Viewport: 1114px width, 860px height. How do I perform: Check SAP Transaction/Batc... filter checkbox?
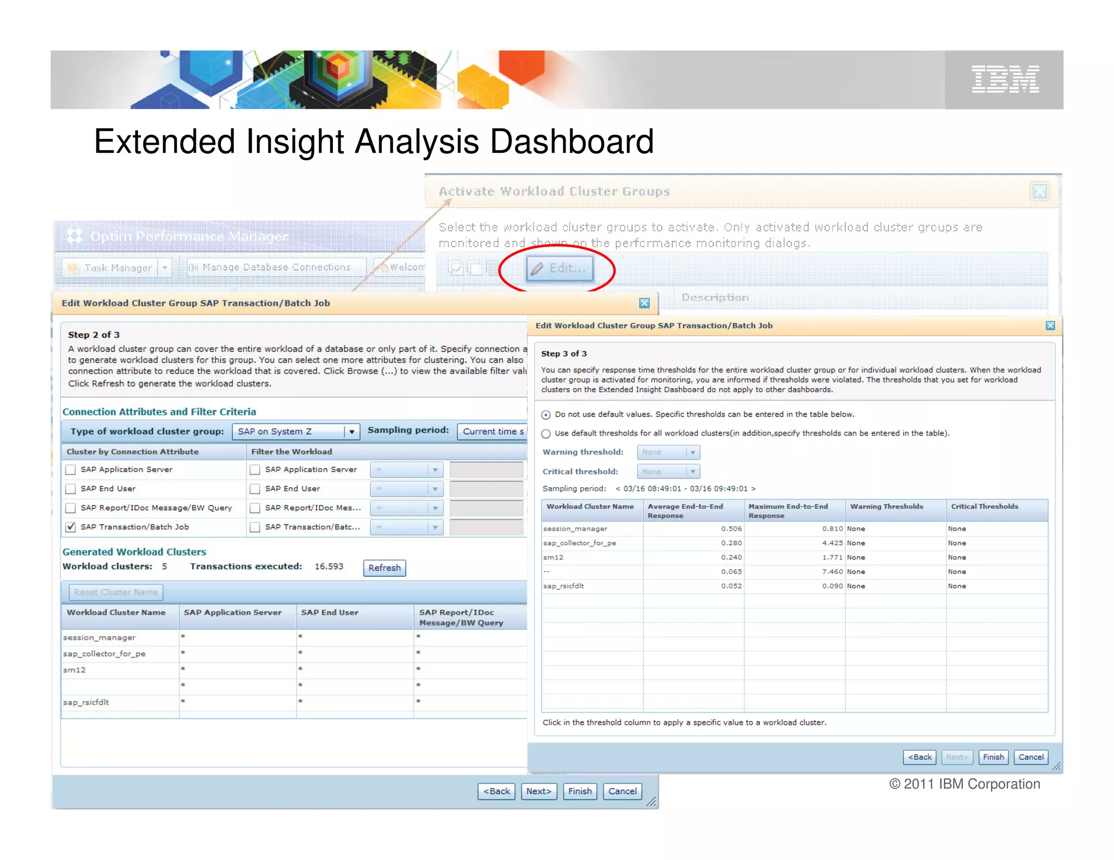[x=255, y=527]
